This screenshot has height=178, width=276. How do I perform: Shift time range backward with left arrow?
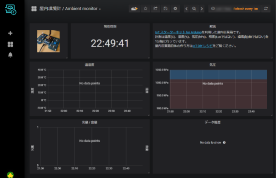tap(186, 9)
